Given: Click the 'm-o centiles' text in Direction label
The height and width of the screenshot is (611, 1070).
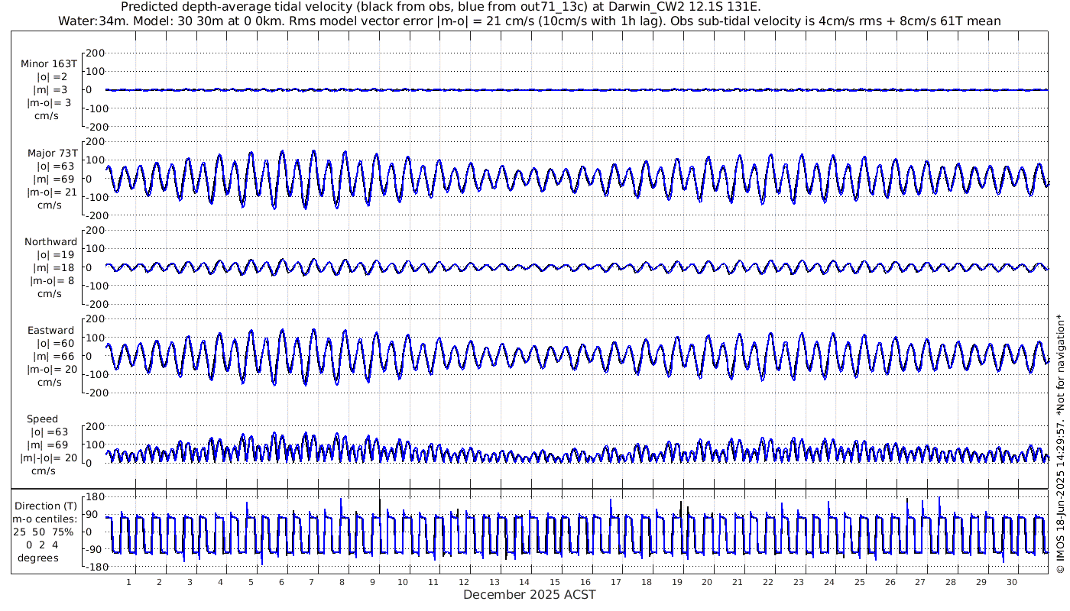Looking at the screenshot, I should click(x=46, y=519).
